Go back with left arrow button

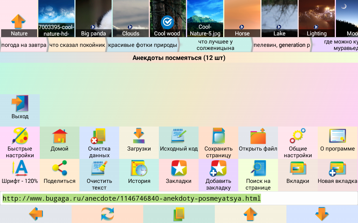[36, 214]
